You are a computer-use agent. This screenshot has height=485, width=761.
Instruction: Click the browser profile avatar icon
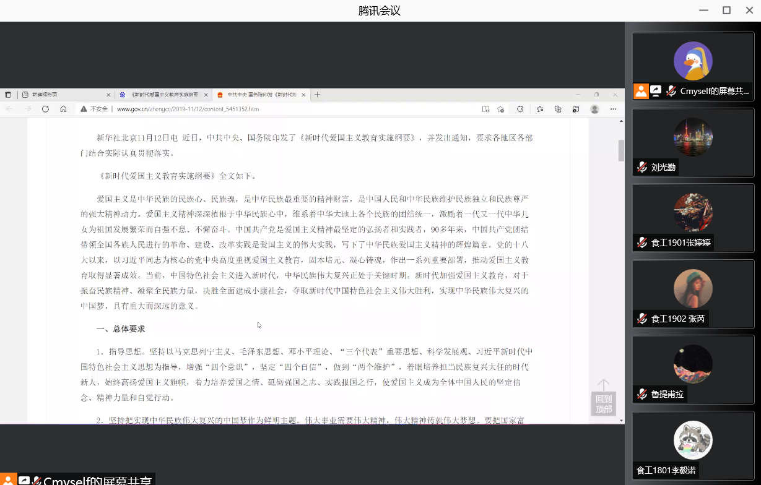pos(595,109)
